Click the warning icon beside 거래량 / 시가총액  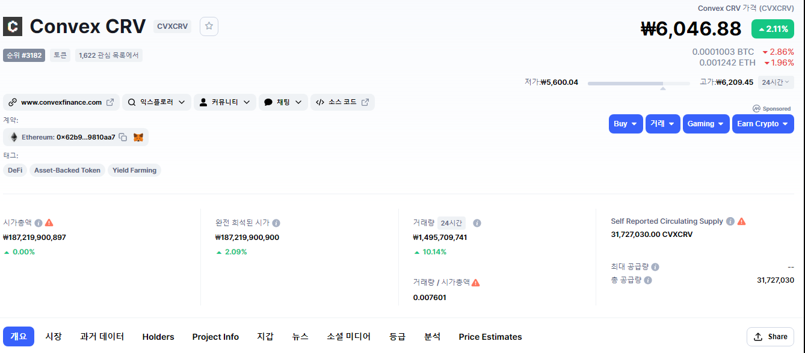[x=476, y=283]
